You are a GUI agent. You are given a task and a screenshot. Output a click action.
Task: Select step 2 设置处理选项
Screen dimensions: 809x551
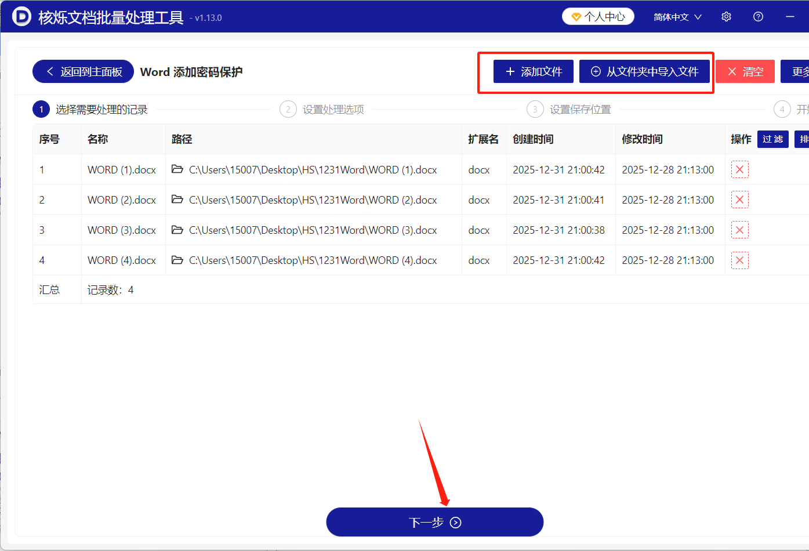point(288,109)
